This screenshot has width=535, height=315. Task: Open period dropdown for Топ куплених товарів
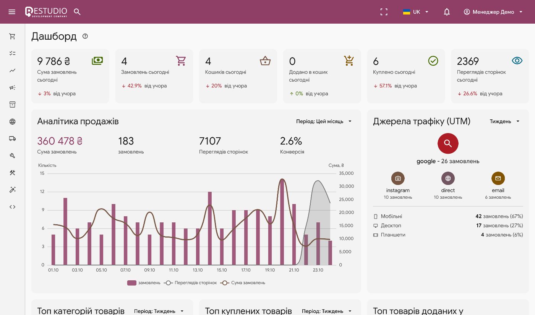[x=327, y=311]
